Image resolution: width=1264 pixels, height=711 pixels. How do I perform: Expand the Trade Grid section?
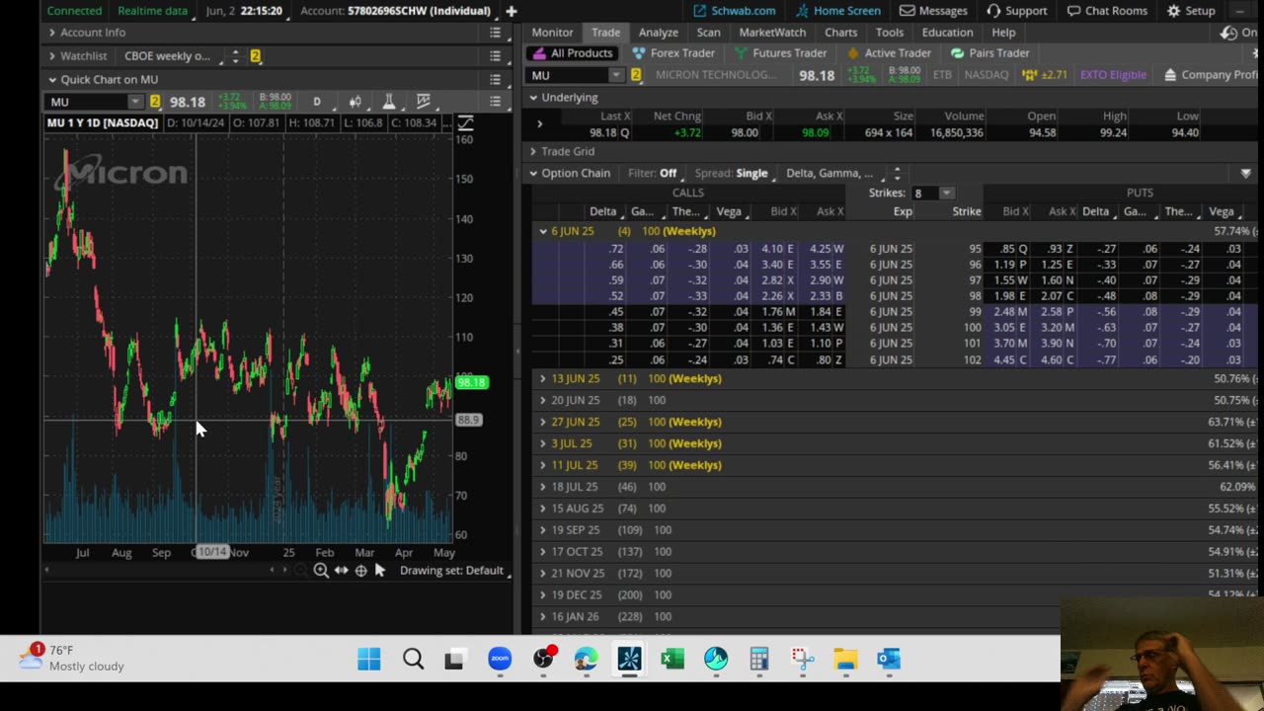click(x=533, y=151)
